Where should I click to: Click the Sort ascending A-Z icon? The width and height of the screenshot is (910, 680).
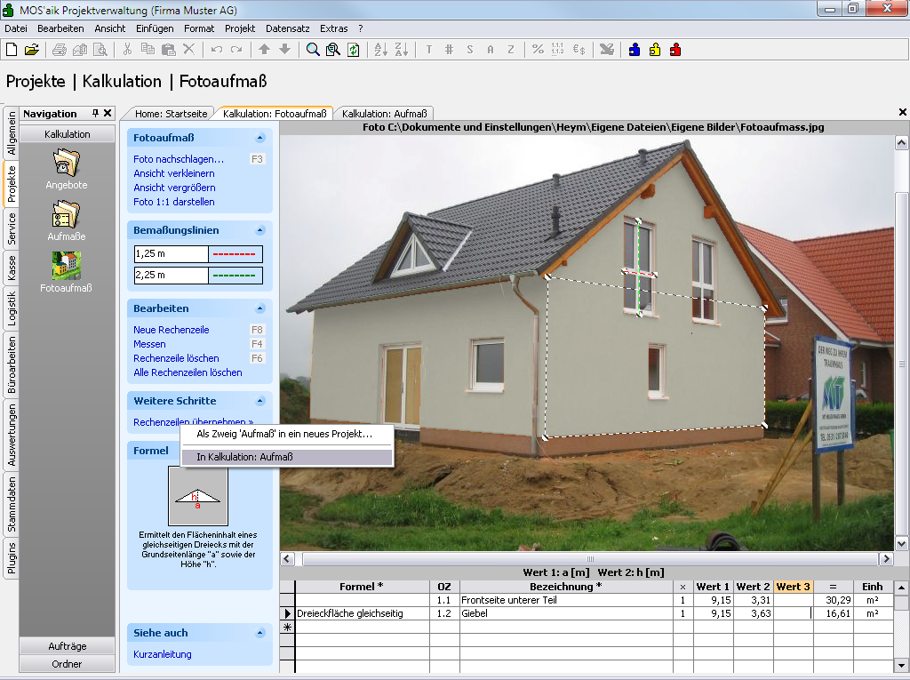[380, 50]
